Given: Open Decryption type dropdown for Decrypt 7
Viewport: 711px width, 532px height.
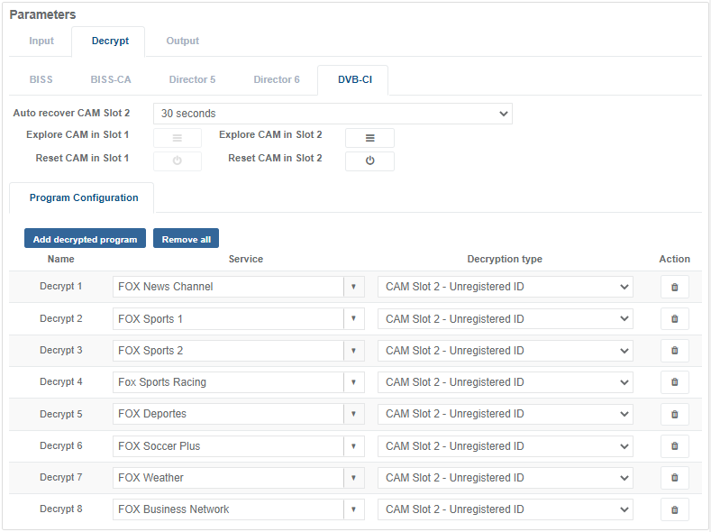Looking at the screenshot, I should [505, 478].
